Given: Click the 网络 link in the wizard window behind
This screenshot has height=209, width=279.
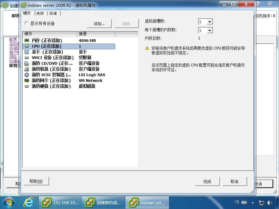Looking at the screenshot, I should 13,57.
